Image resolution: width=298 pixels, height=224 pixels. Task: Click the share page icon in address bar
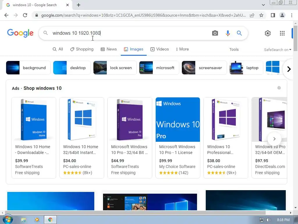[252, 15]
